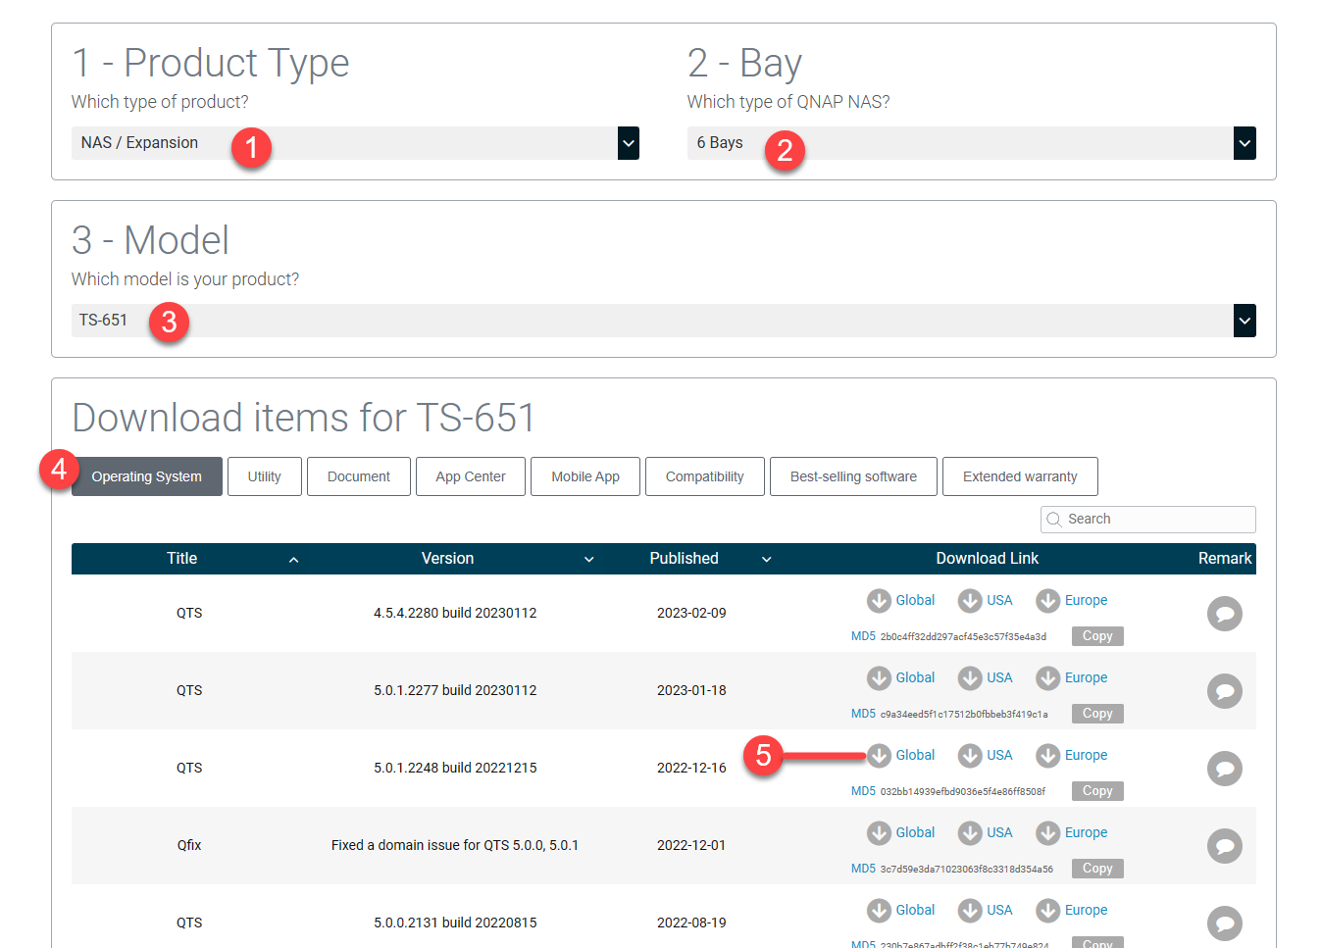Click MD5 hash 2b0c4ff32dd297acf45e3c57f35e4a3d

pyautogui.click(x=963, y=637)
